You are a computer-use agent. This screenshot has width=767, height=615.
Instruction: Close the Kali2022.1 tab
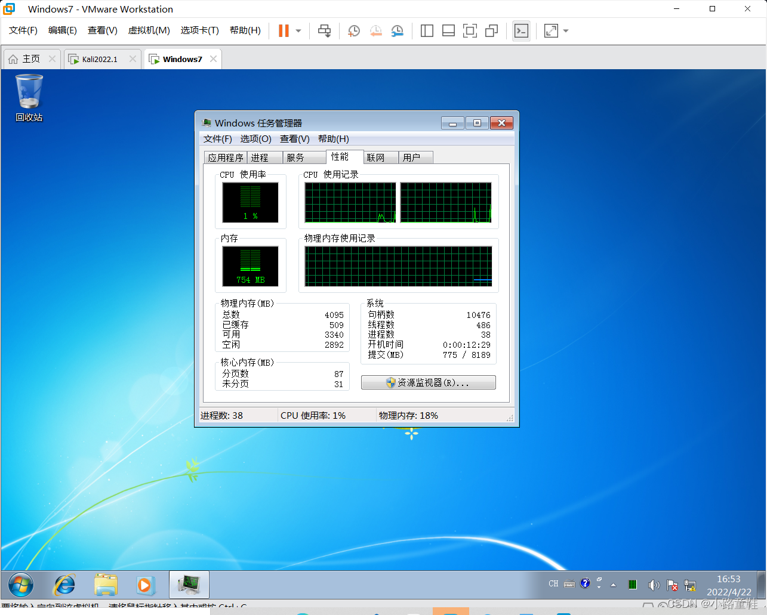click(133, 59)
